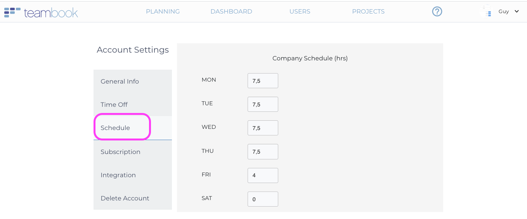The height and width of the screenshot is (219, 527).
Task: Click the user avatar image
Action: click(x=485, y=11)
